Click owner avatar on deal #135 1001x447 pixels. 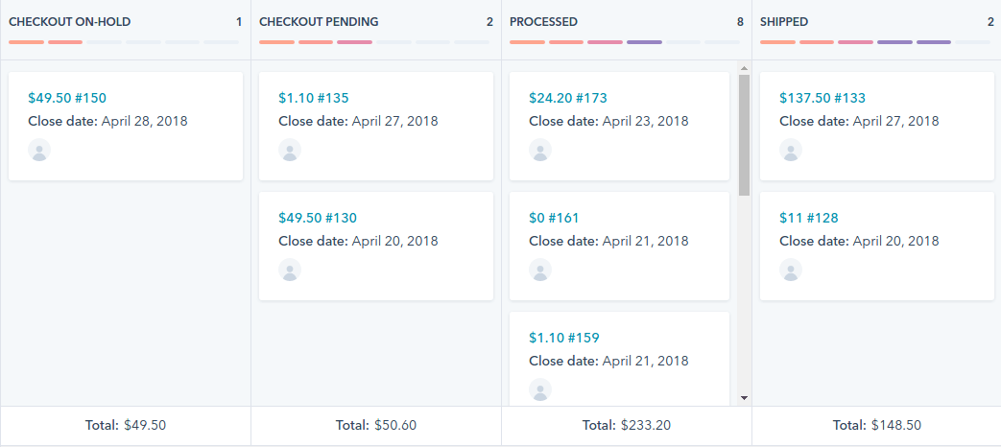click(290, 151)
